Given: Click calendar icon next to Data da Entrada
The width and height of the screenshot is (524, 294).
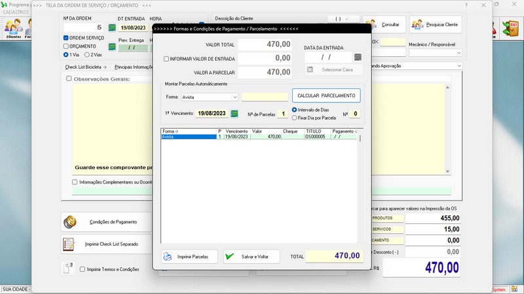Looking at the screenshot, I should (358, 57).
